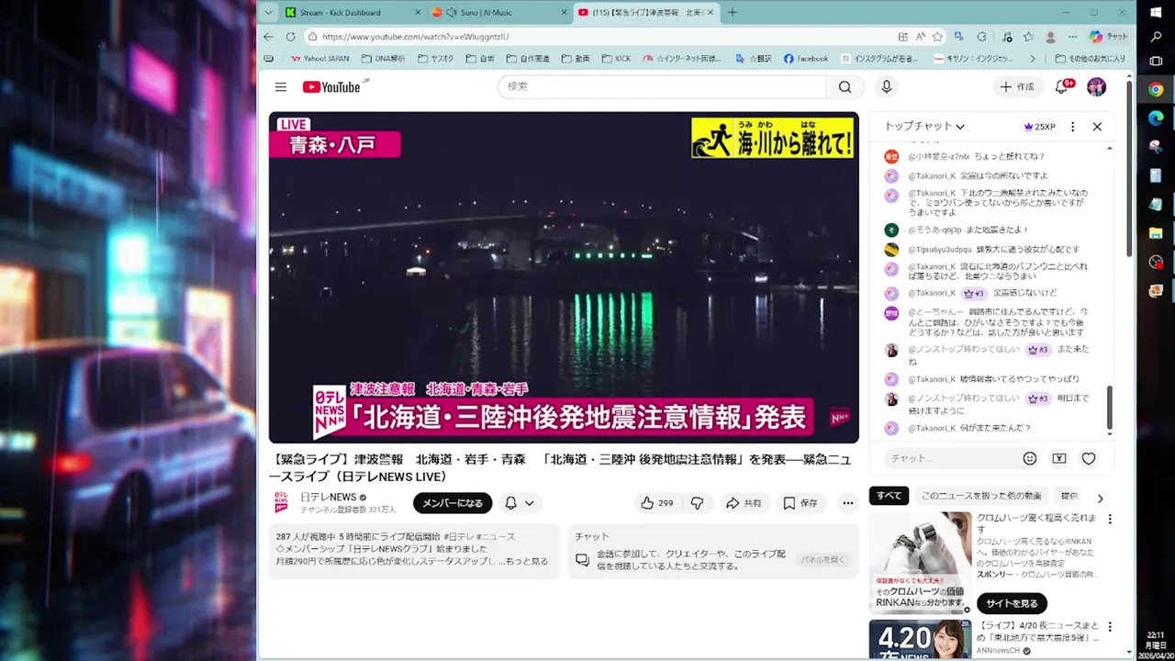
Task: Open the tab search dropdown arrow
Action: 268,13
